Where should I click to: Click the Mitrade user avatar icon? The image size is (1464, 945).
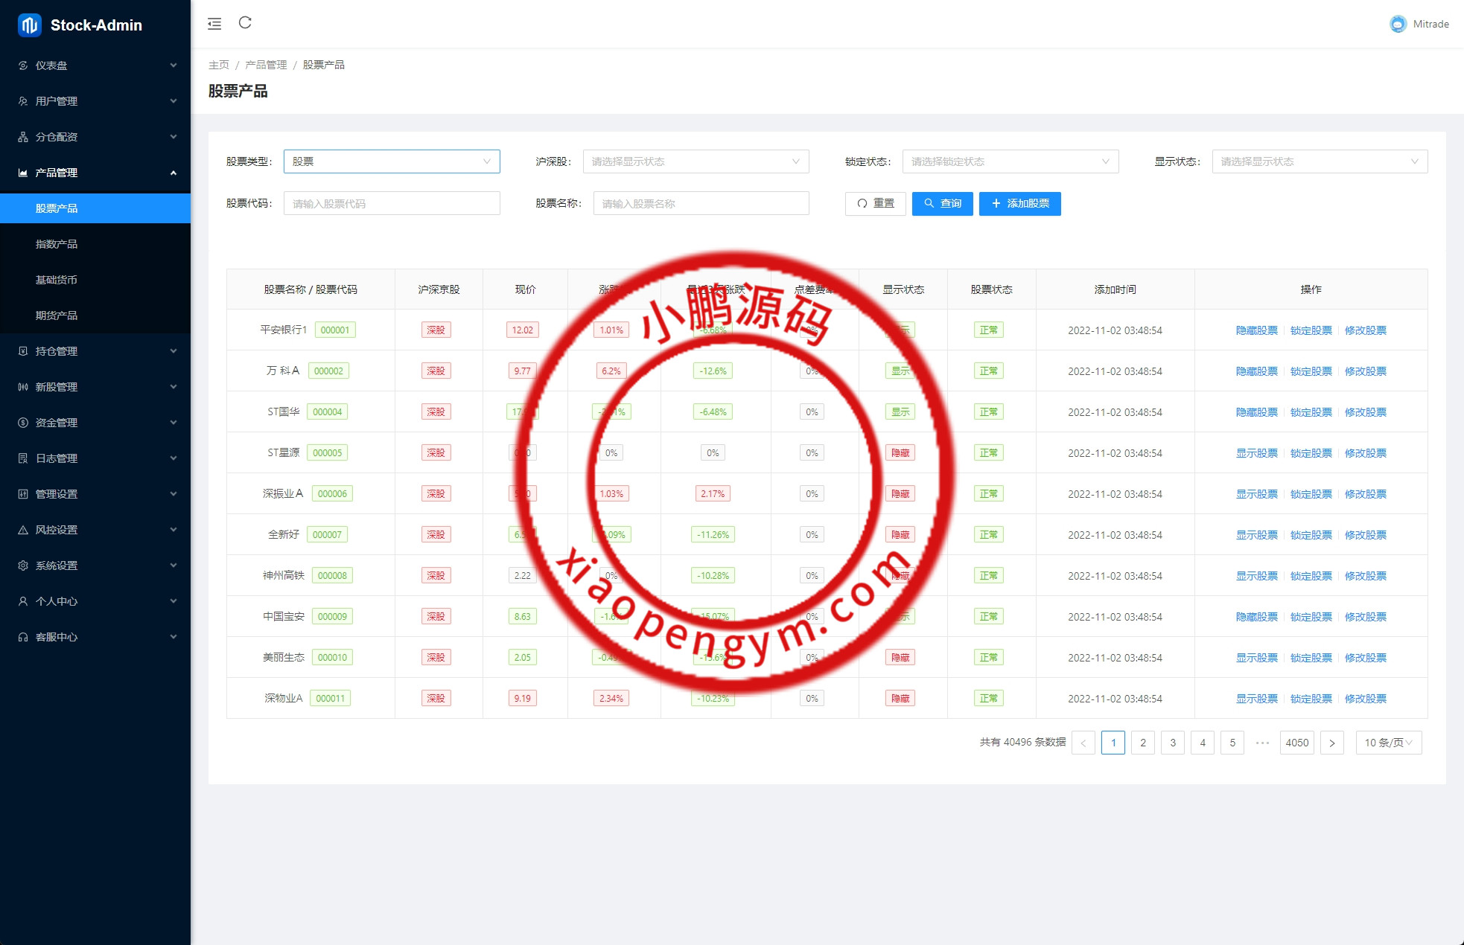[1398, 24]
